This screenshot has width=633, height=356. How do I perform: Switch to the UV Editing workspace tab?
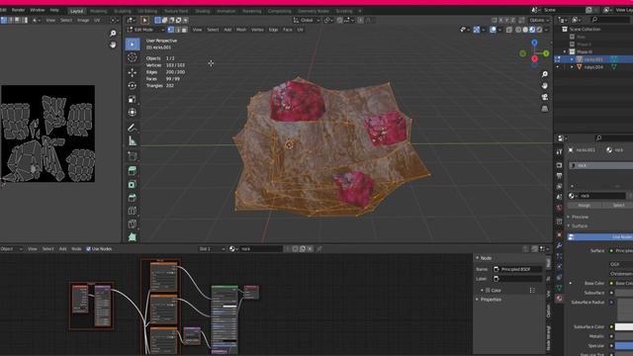pyautogui.click(x=147, y=11)
